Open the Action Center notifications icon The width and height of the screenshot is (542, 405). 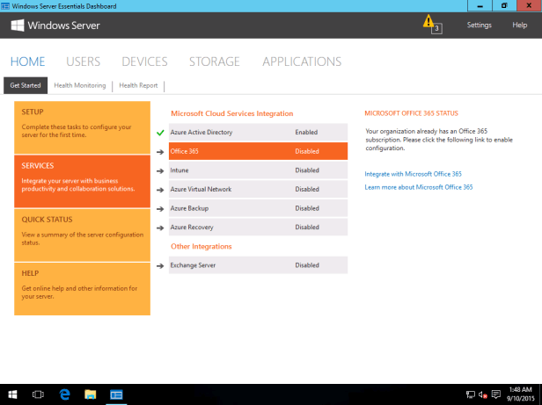(x=496, y=395)
